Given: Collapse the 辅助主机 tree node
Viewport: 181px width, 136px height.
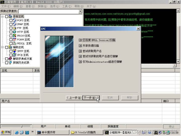Looking at the screenshot, I should (3, 47).
